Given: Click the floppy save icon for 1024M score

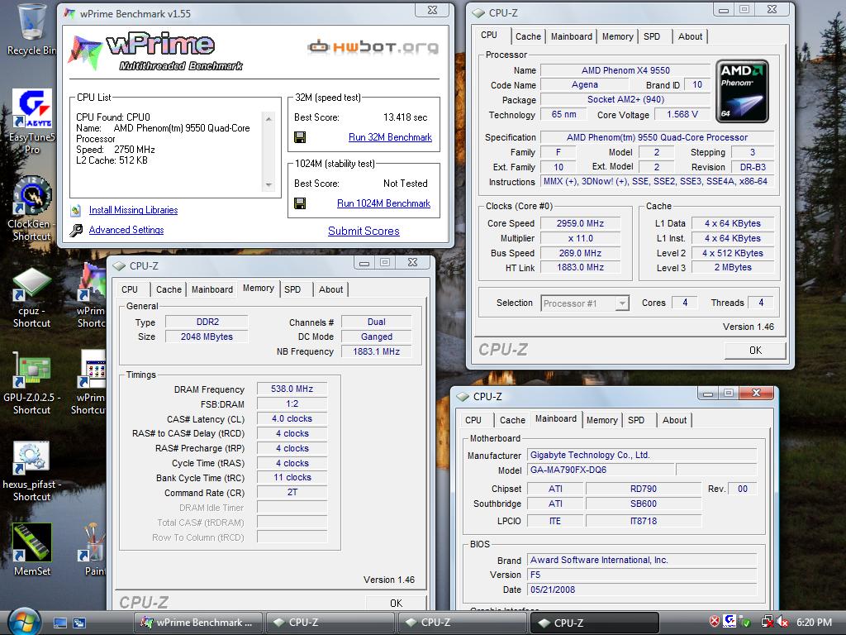Looking at the screenshot, I should click(x=300, y=203).
